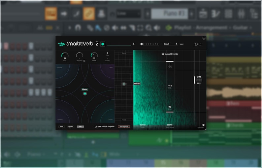Start learning with the green record button

(x=103, y=44)
